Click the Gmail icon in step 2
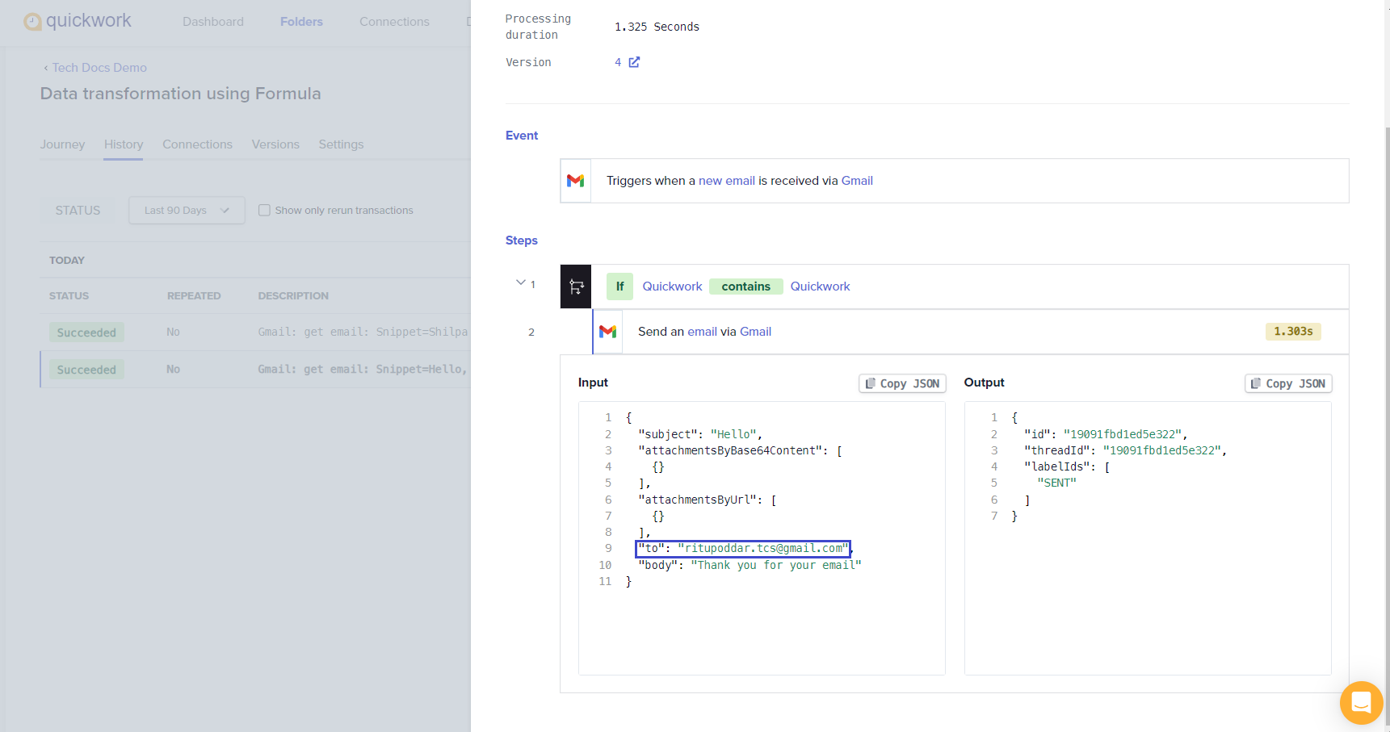 click(x=607, y=332)
